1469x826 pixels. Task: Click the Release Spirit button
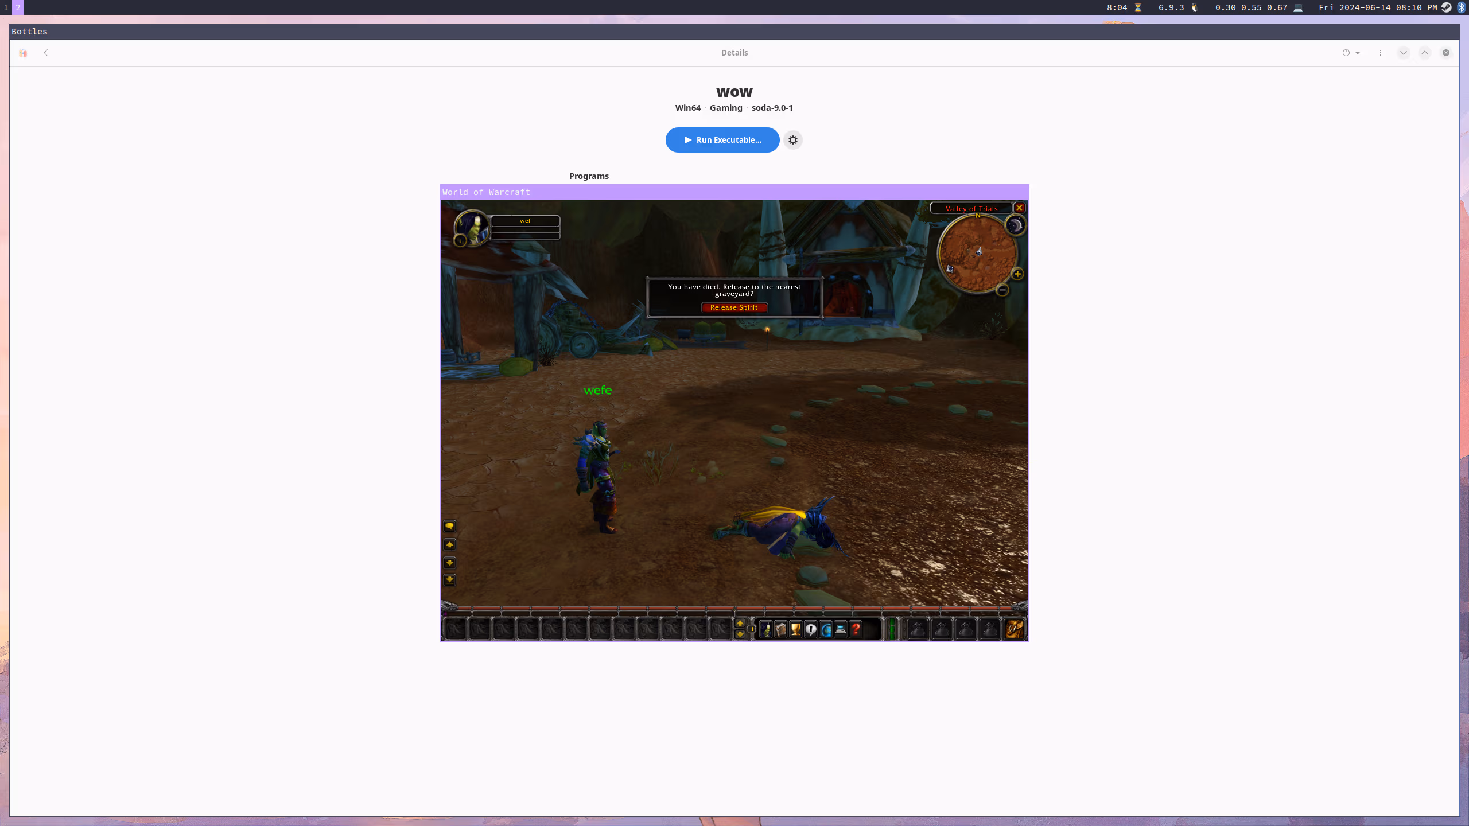coord(734,307)
